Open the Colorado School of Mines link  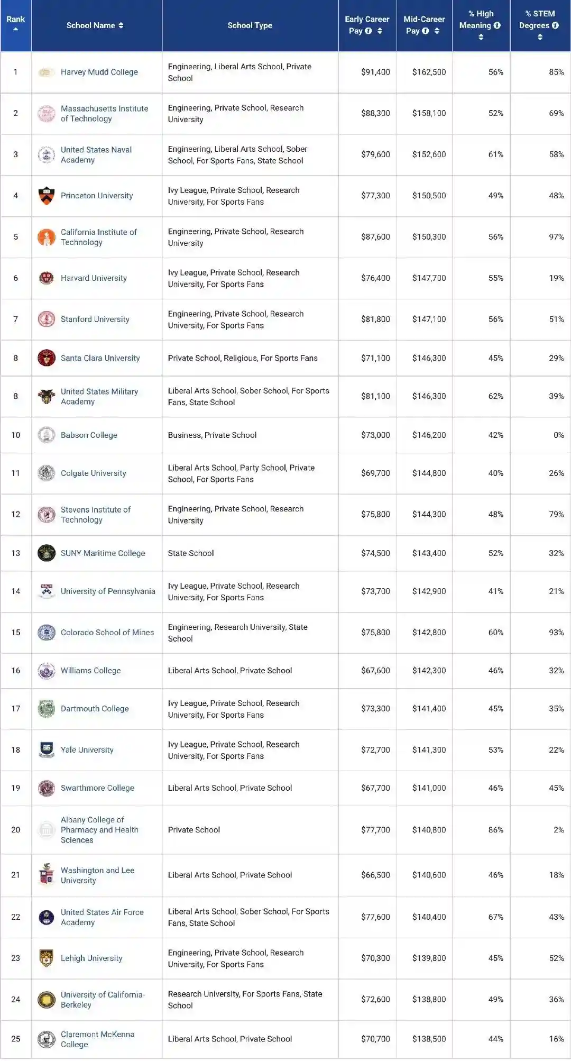pyautogui.click(x=107, y=633)
